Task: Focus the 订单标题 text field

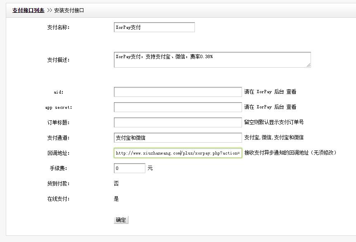Action: (x=178, y=122)
